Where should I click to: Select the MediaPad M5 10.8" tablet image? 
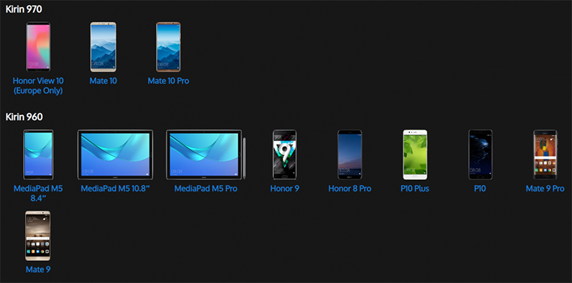pos(115,154)
